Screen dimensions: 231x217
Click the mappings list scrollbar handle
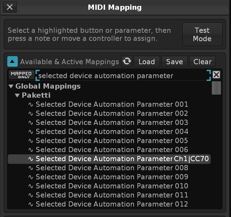pyautogui.click(x=216, y=88)
